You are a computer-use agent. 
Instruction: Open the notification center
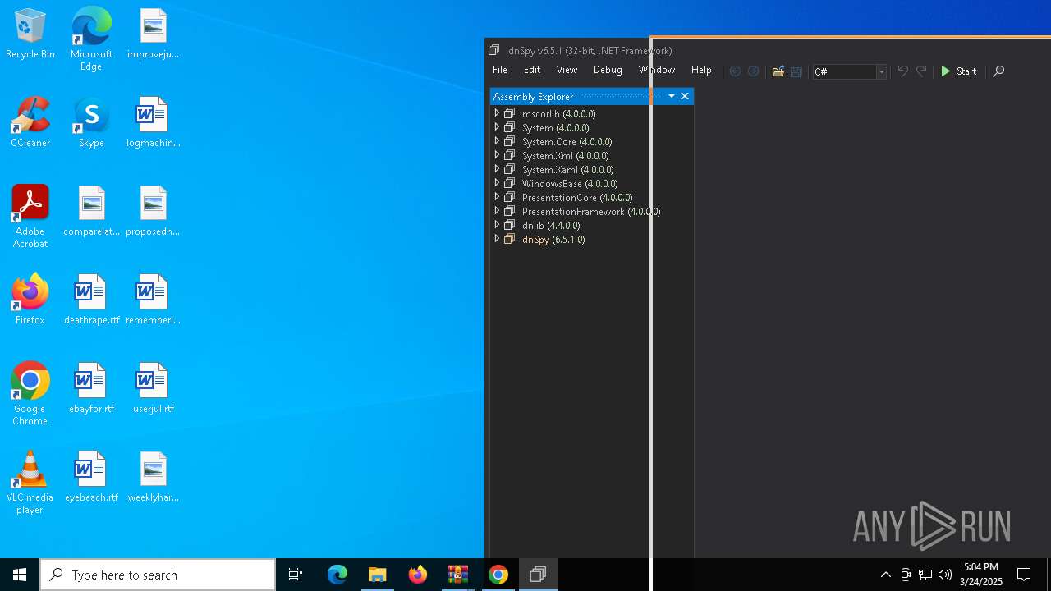[1024, 575]
